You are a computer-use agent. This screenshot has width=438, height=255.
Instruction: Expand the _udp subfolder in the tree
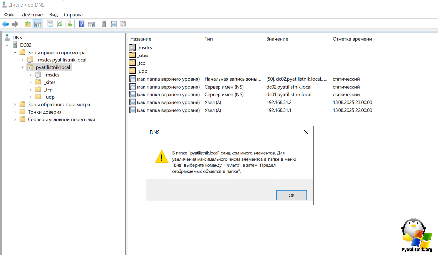click(x=30, y=97)
